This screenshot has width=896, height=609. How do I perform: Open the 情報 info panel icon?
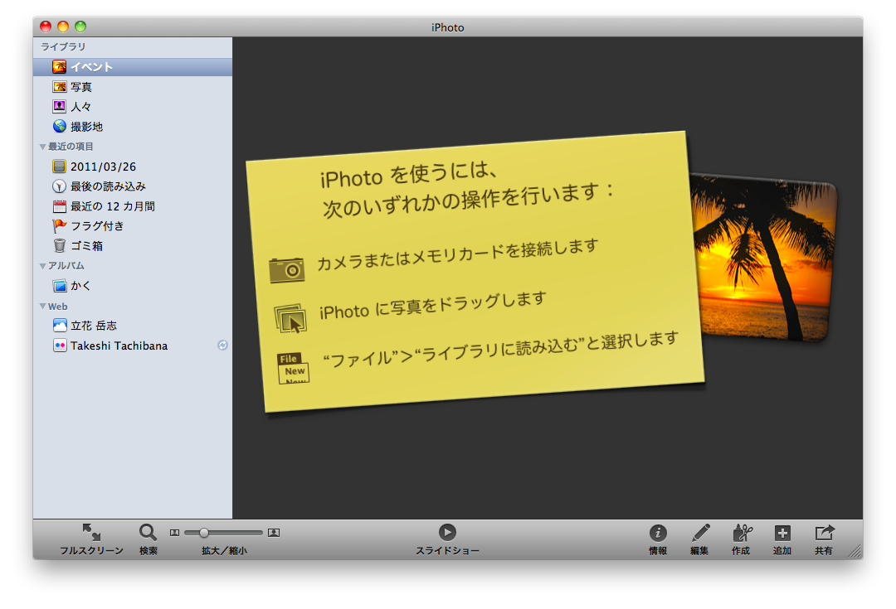click(658, 533)
